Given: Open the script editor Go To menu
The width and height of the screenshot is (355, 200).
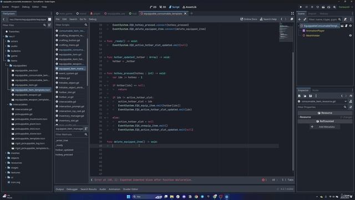Looking at the screenshot, I should click(83, 19).
